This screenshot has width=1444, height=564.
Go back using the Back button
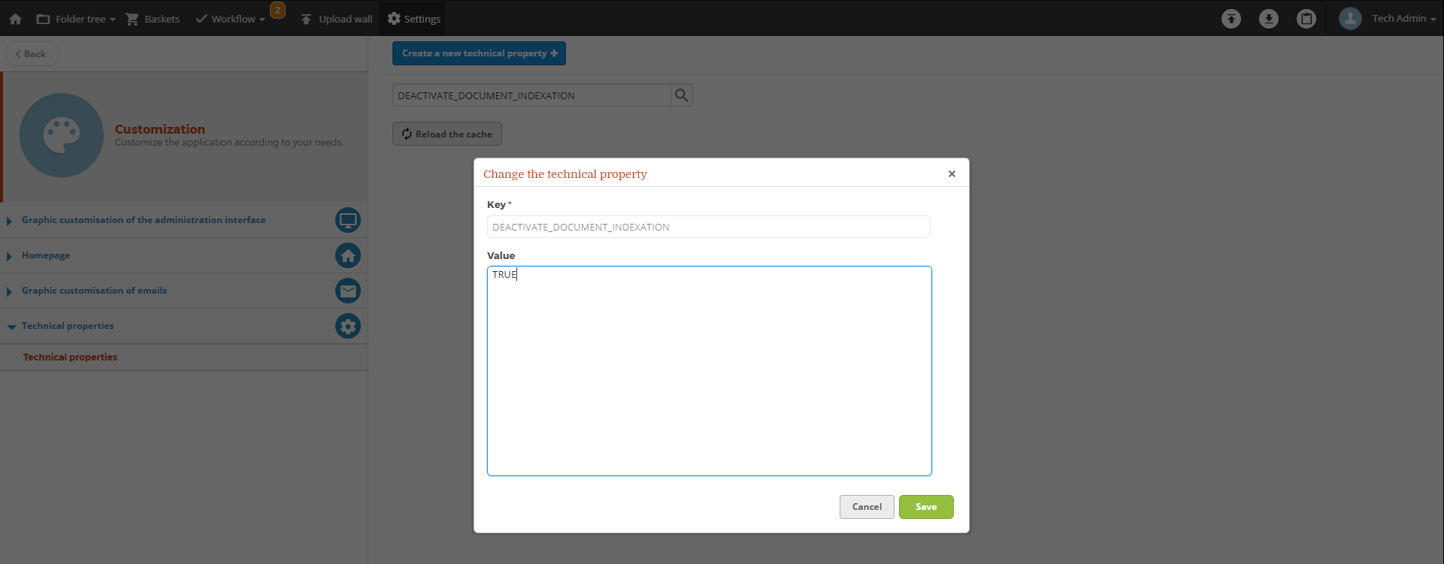[32, 54]
